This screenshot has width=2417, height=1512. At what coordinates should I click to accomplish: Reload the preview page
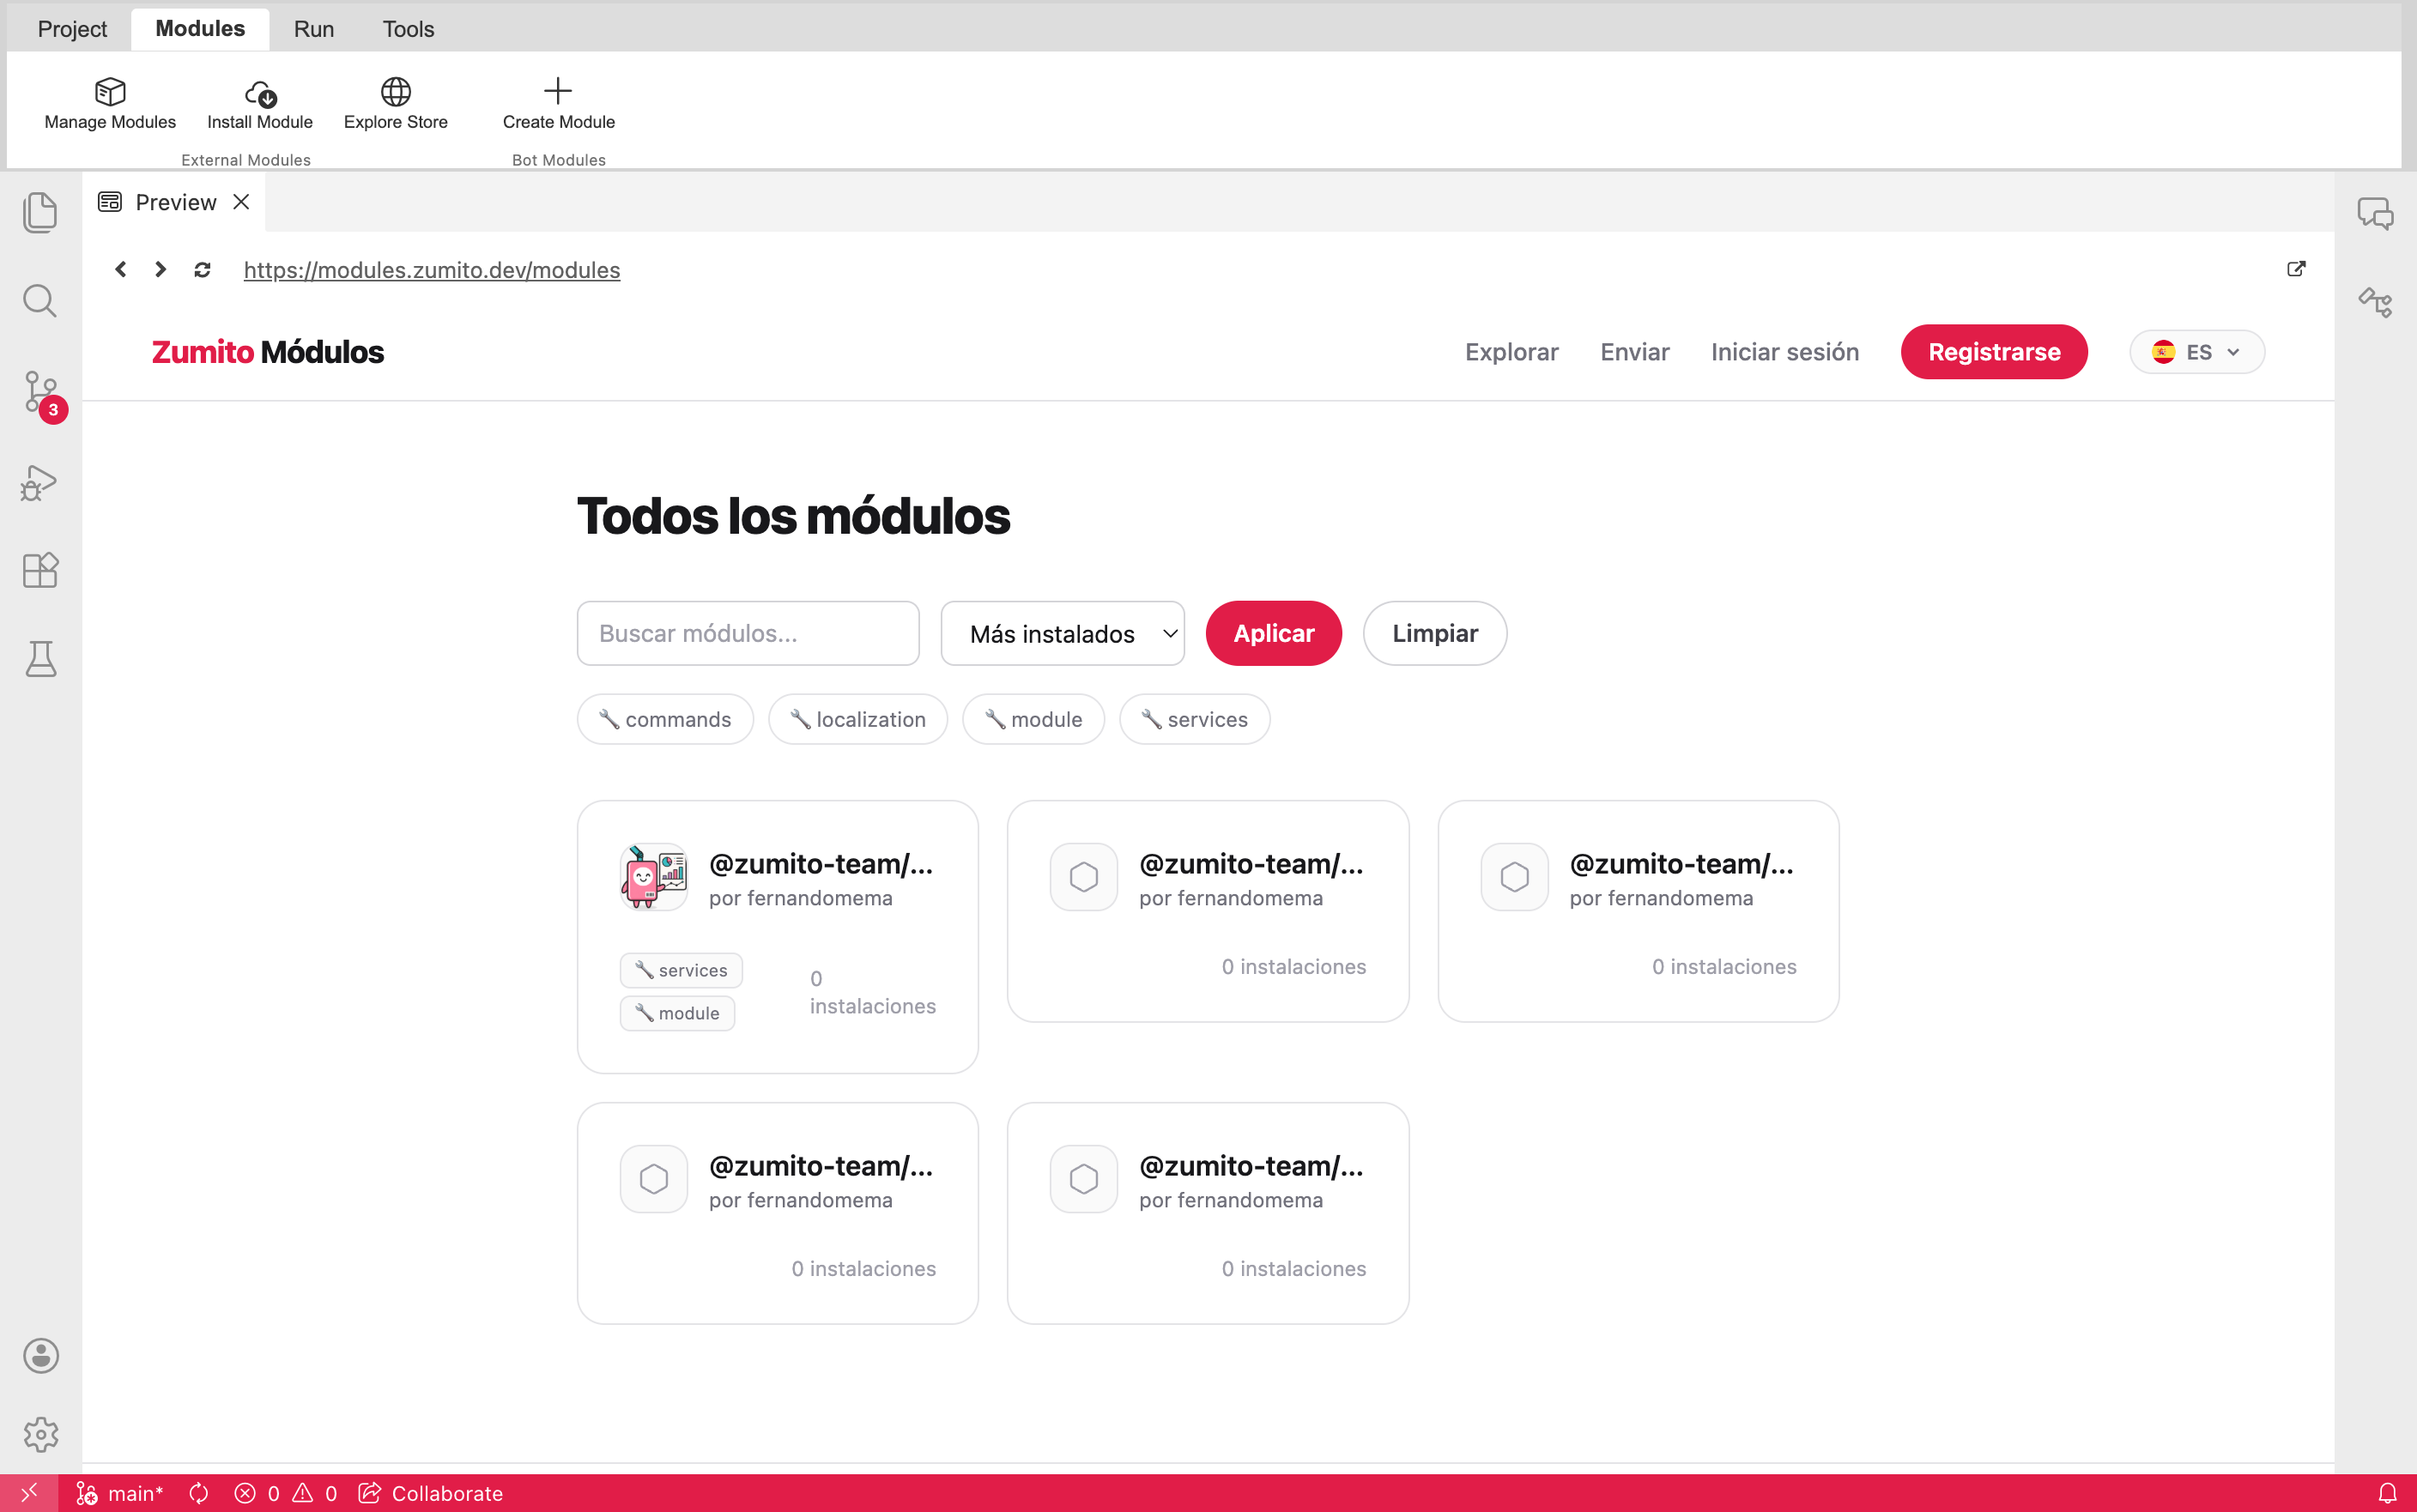(x=202, y=270)
